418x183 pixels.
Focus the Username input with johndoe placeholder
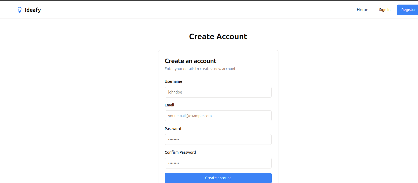click(218, 92)
